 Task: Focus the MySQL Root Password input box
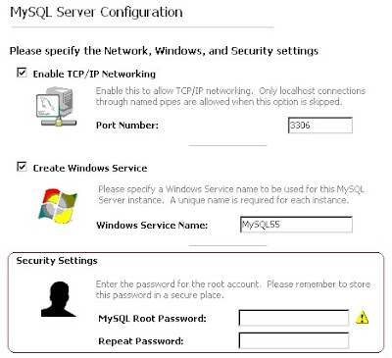click(294, 318)
